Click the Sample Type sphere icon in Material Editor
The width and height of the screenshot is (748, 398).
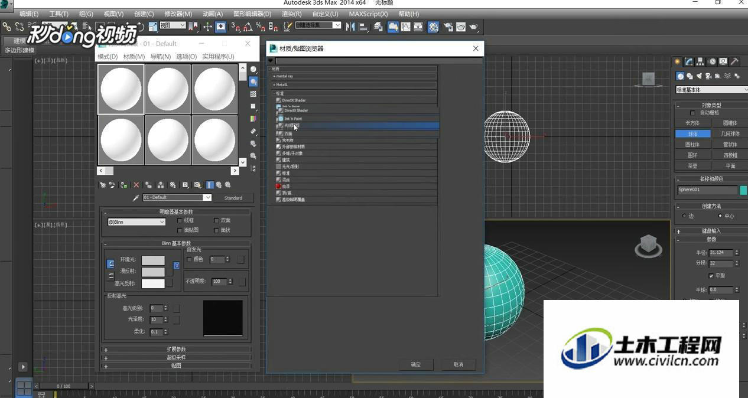(x=253, y=69)
